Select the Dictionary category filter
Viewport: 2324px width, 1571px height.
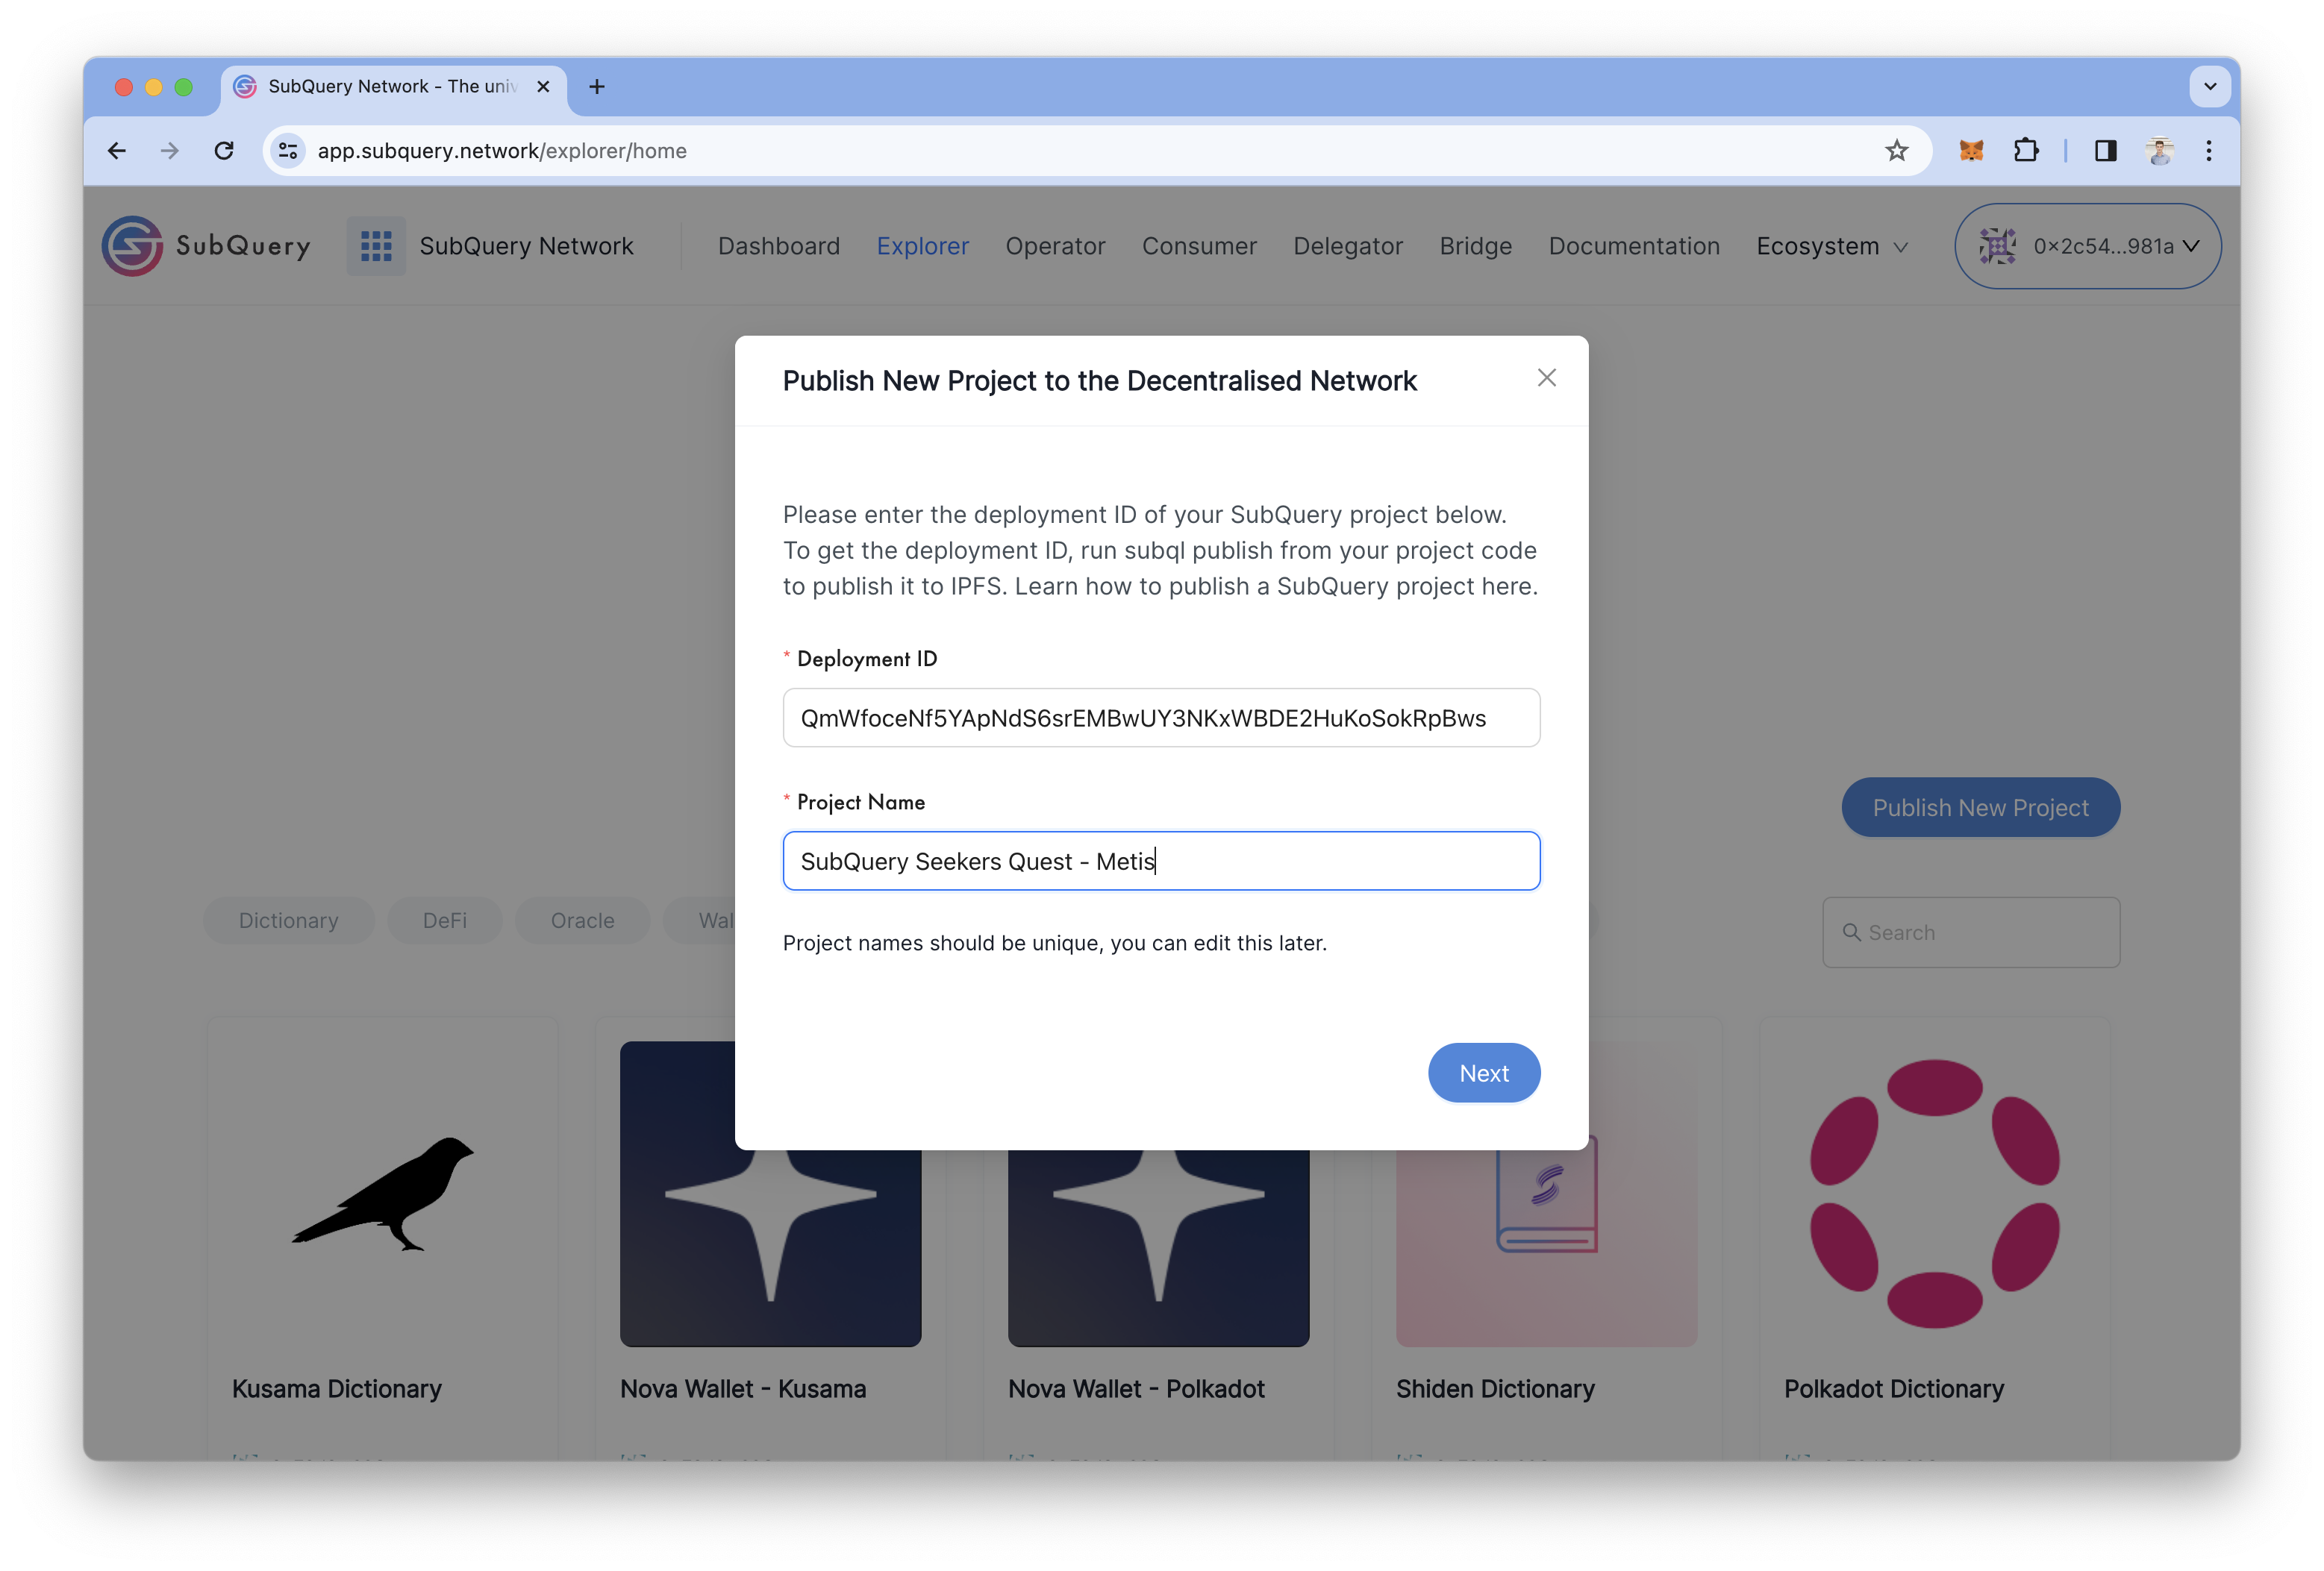click(x=288, y=921)
